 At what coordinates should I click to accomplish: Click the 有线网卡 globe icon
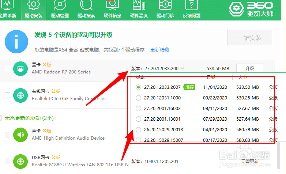[x=20, y=95]
